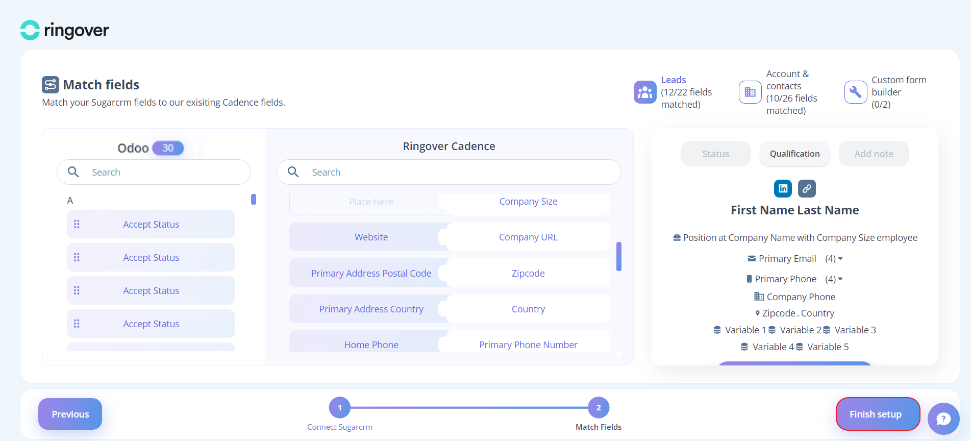Screen dimensions: 971x441
Task: Select the Website matched field
Action: (370, 237)
